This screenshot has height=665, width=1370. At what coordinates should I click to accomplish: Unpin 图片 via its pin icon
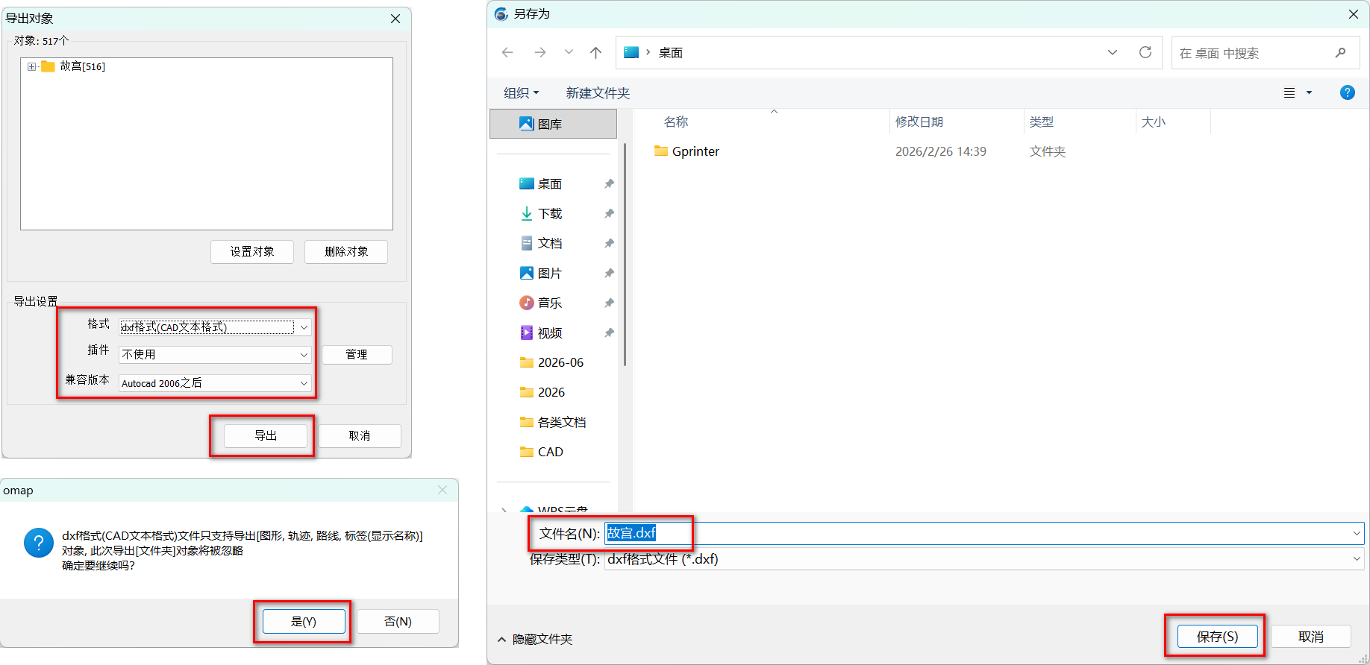pyautogui.click(x=609, y=273)
